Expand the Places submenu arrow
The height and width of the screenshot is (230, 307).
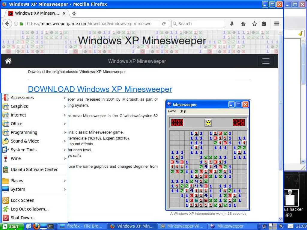[65, 181]
